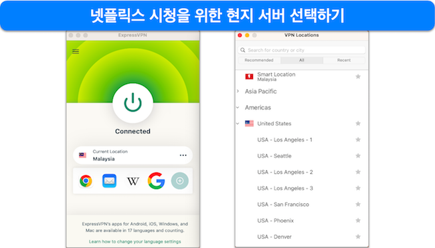
Task: Close the VPN Locations window
Action: click(x=240, y=35)
